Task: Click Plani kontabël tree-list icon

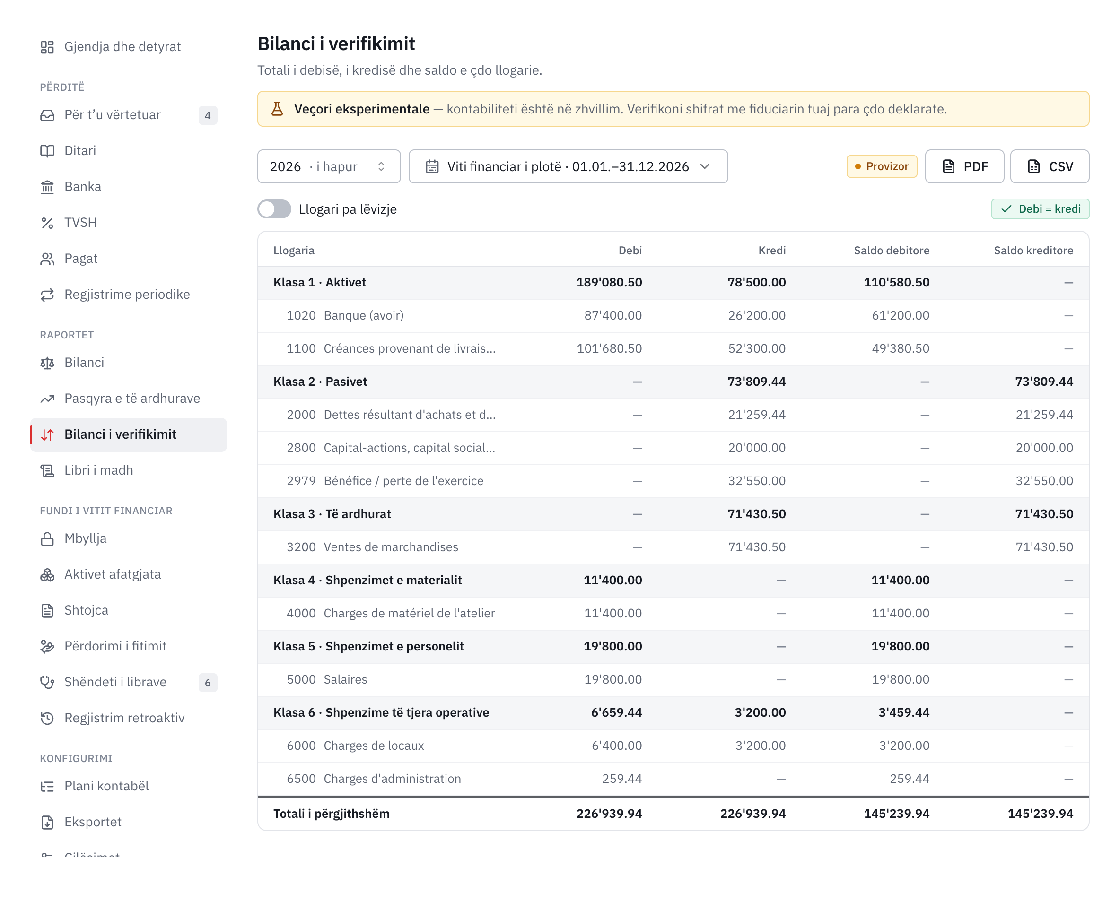Action: (47, 786)
